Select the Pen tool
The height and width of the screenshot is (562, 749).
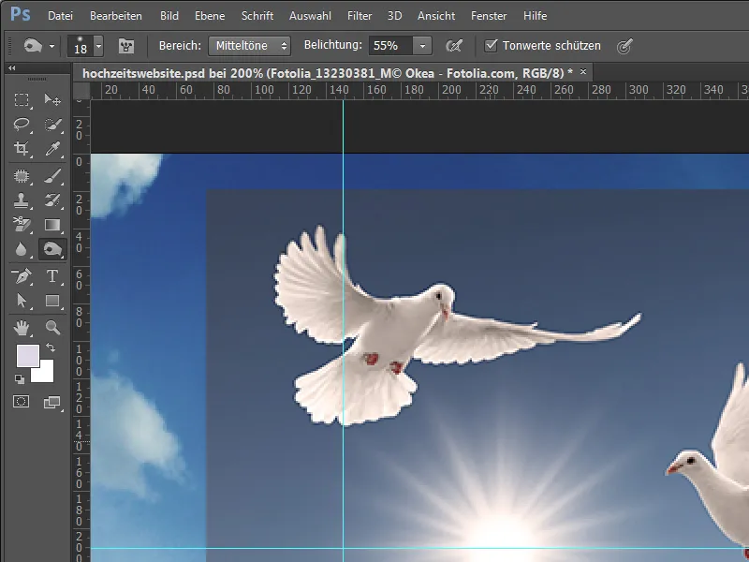(x=22, y=276)
